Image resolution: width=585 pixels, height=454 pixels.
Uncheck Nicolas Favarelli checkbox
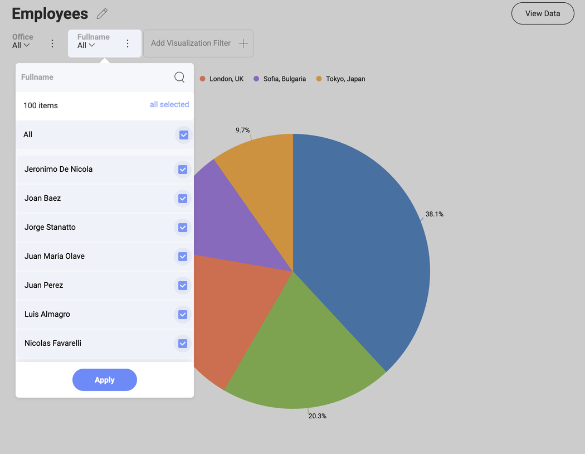point(182,344)
